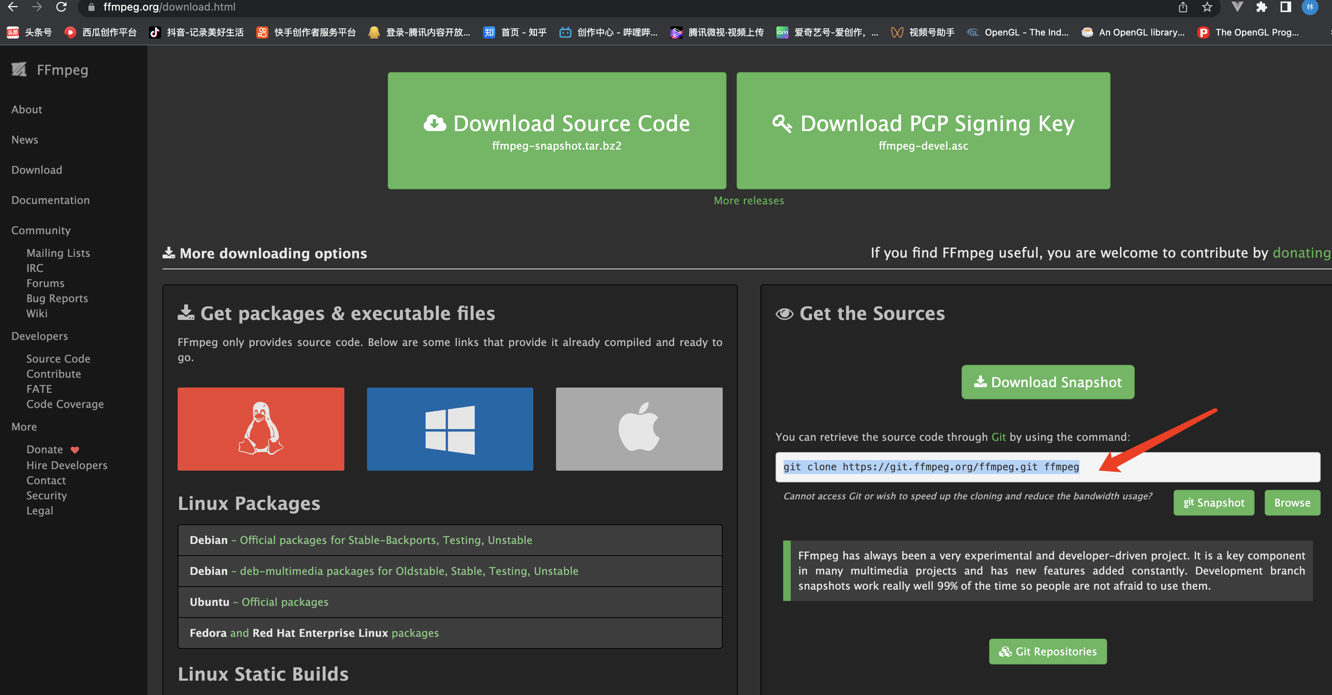This screenshot has height=695, width=1332.
Task: Open the Legal sidebar link
Action: coord(40,511)
